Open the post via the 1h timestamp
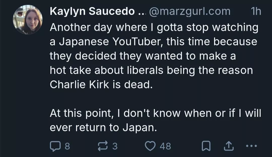272x157 pixels. [x=256, y=11]
